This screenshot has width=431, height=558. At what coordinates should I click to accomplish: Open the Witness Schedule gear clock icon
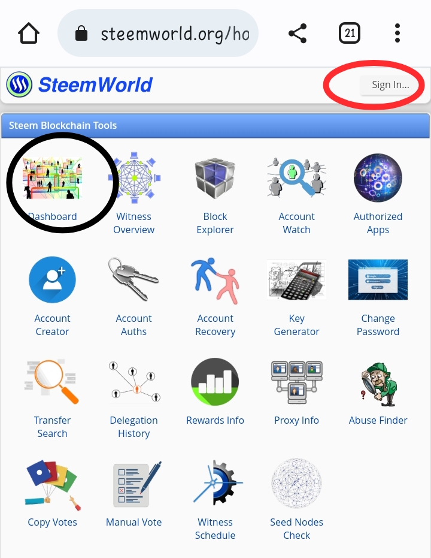[x=217, y=483]
